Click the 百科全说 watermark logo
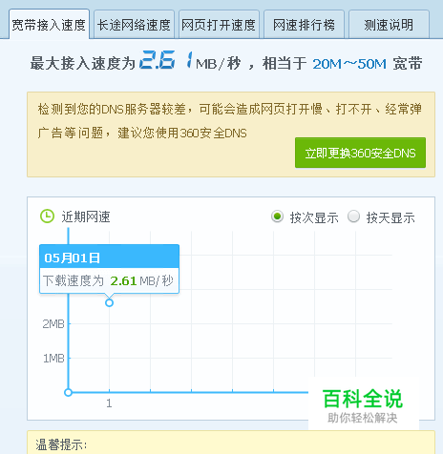This screenshot has height=454, width=443. 363,404
